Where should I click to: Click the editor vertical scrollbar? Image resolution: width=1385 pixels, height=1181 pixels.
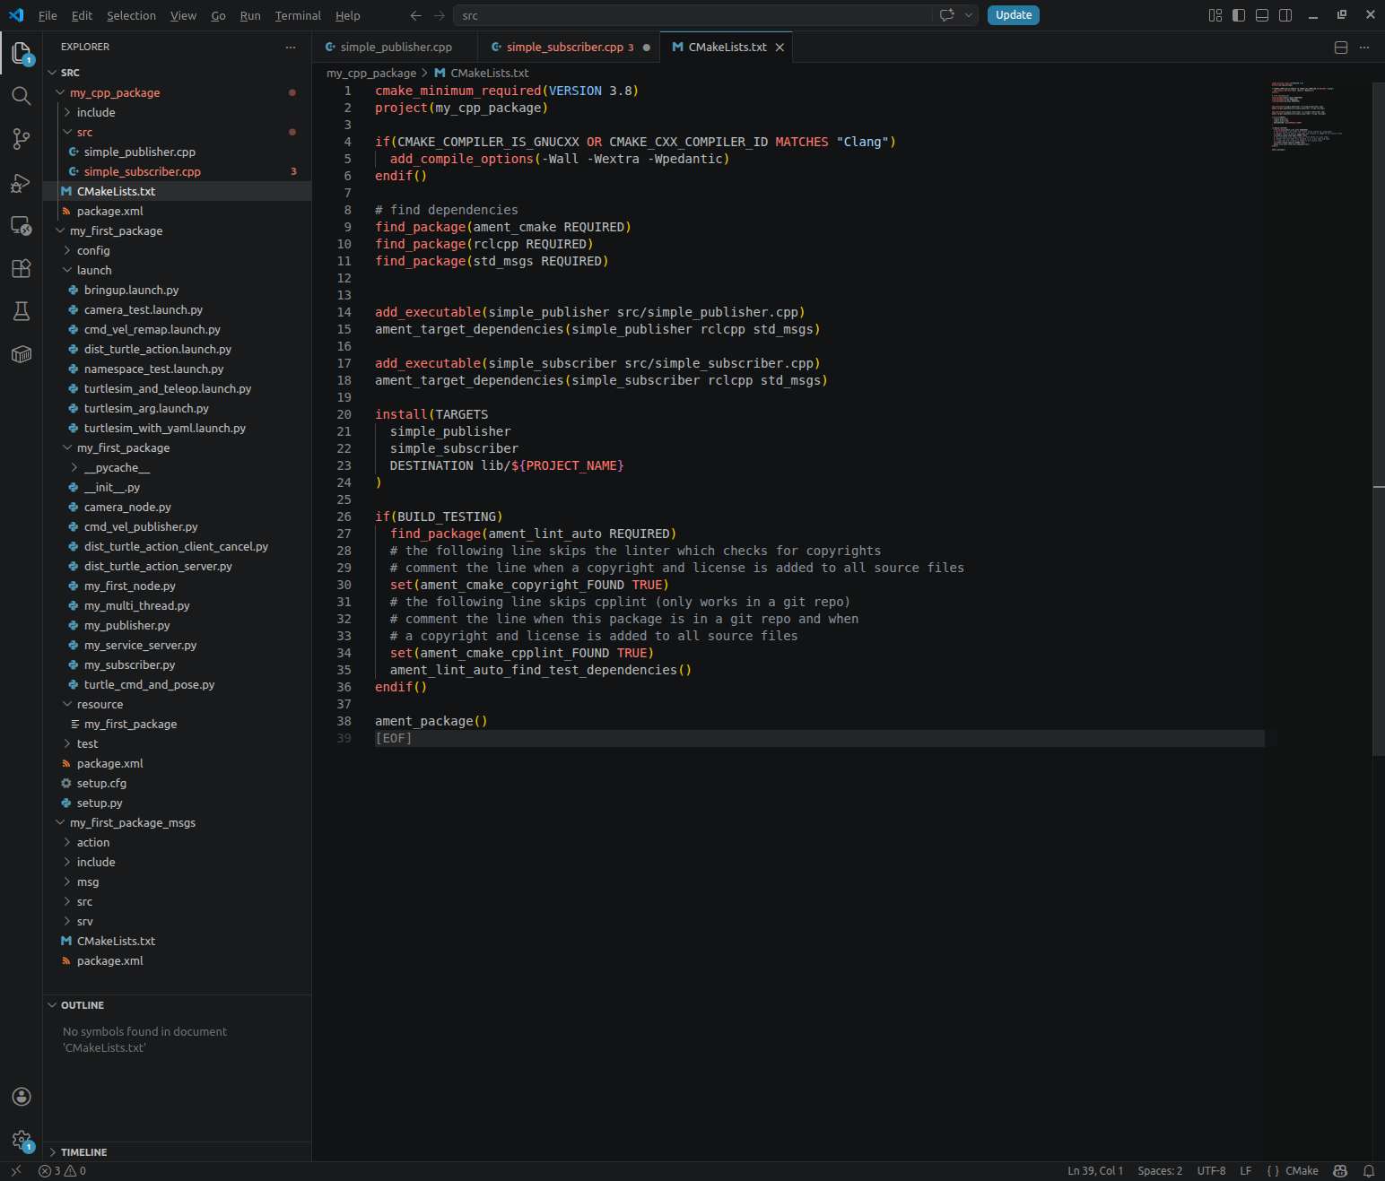point(1379,419)
